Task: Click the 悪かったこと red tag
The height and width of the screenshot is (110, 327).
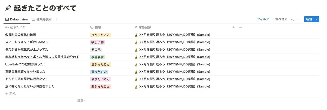Action: 101,87
